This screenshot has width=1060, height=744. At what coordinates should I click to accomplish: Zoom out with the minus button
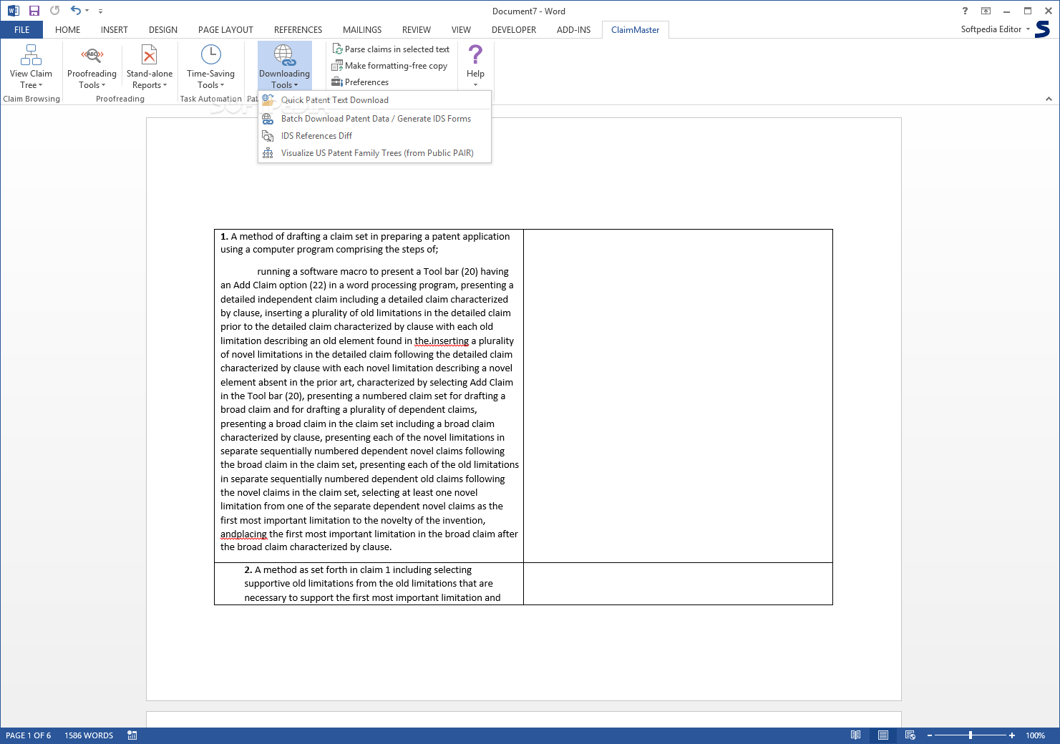pyautogui.click(x=930, y=735)
